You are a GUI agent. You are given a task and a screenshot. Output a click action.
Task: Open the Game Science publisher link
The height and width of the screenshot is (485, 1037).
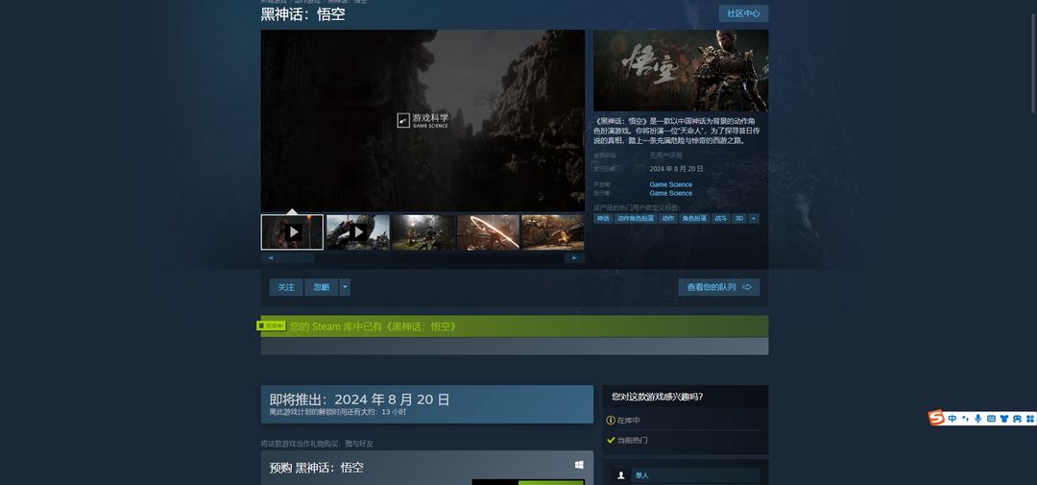click(670, 193)
